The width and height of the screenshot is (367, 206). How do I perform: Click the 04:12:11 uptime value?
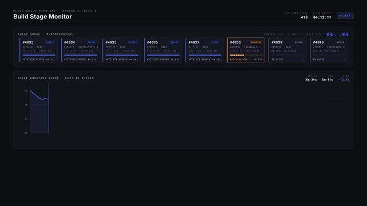point(322,17)
